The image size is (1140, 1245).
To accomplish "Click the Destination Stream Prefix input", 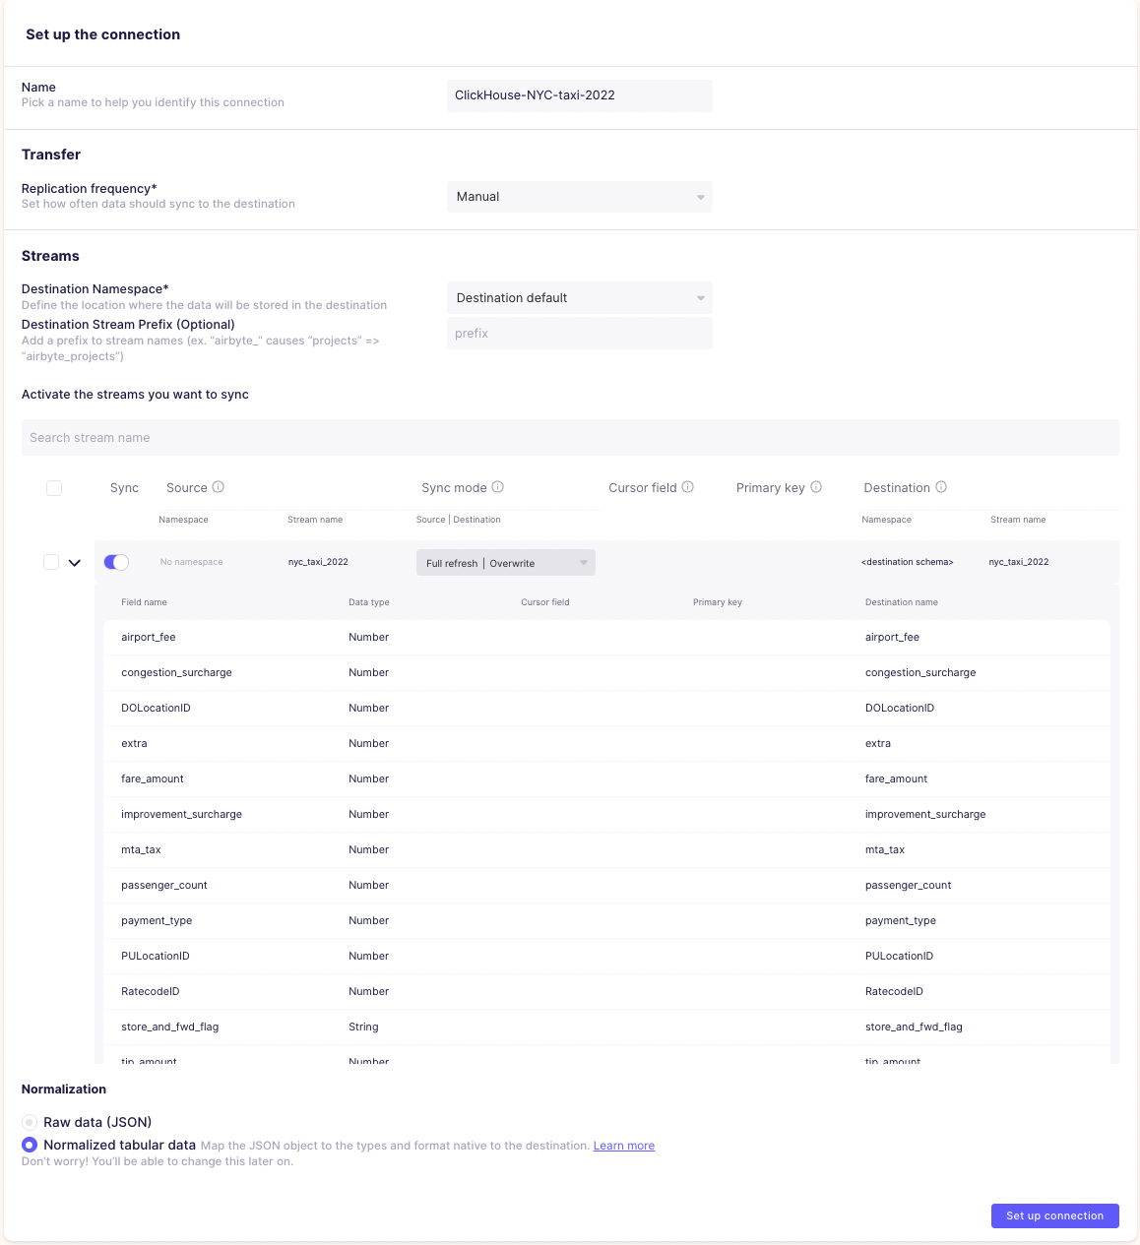I will (579, 333).
